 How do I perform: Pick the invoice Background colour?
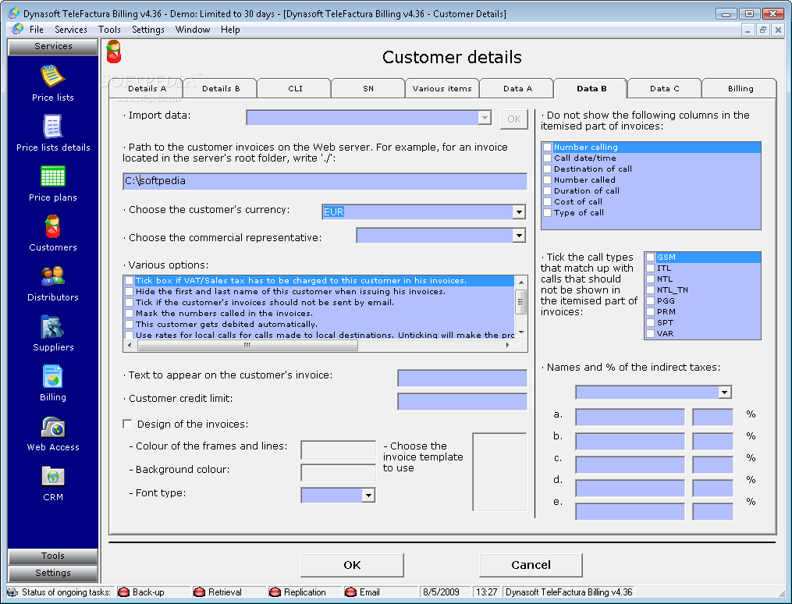[x=338, y=473]
